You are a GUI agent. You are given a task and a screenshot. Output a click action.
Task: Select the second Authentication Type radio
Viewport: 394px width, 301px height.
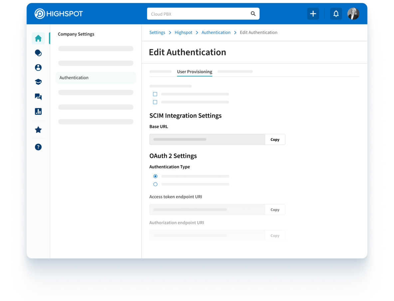155,184
